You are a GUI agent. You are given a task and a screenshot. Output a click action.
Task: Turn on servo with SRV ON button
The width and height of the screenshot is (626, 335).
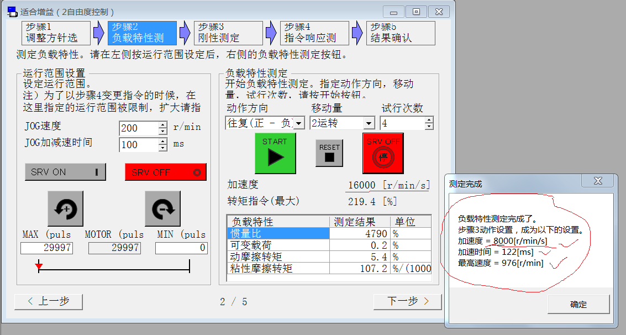tap(65, 172)
